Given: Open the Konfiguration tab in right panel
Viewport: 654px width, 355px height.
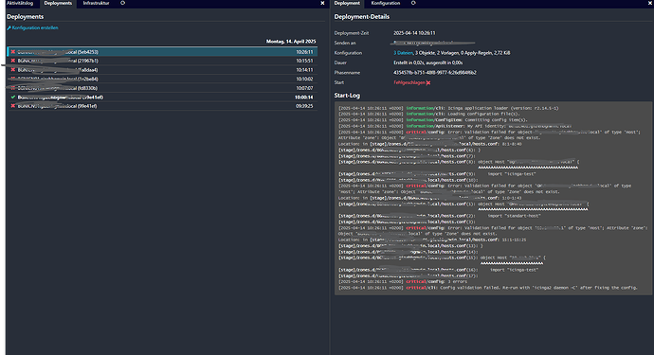Looking at the screenshot, I should pyautogui.click(x=386, y=3).
